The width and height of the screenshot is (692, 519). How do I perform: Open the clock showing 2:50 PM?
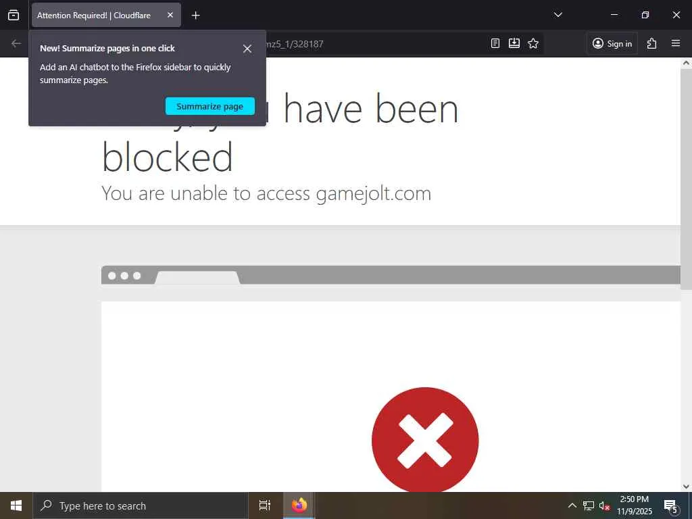634,505
